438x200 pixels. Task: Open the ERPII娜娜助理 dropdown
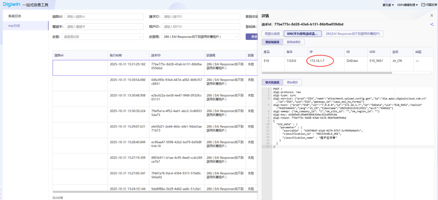point(408,5)
